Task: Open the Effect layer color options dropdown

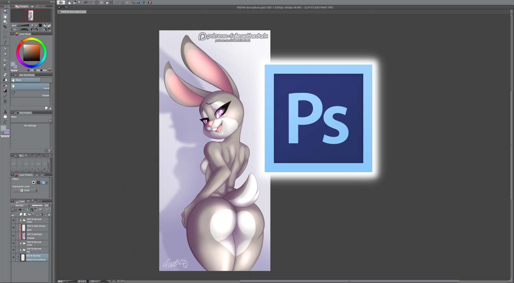Action: 47,182
